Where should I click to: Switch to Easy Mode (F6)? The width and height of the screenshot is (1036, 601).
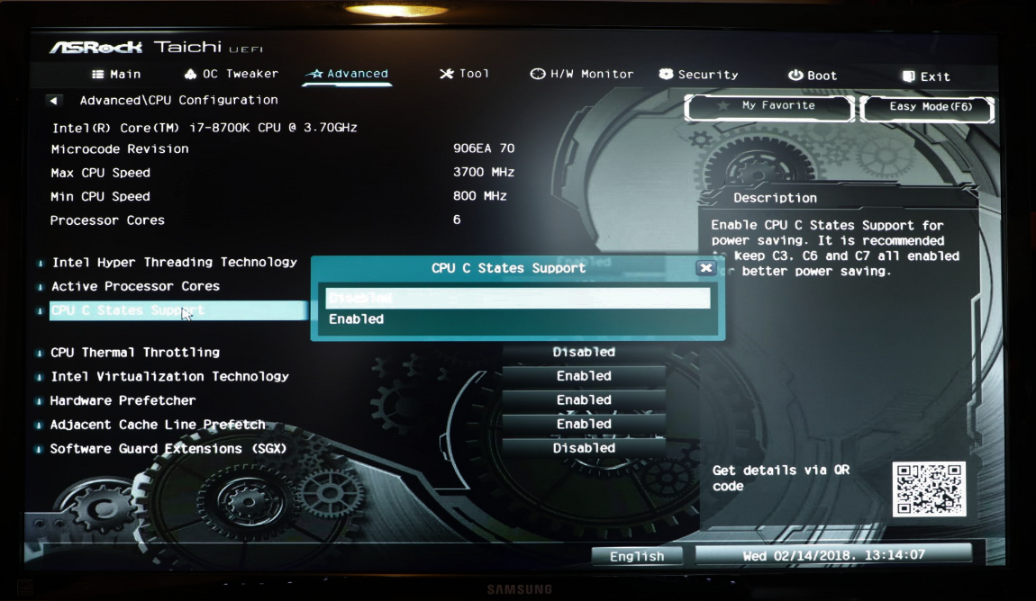pos(928,109)
